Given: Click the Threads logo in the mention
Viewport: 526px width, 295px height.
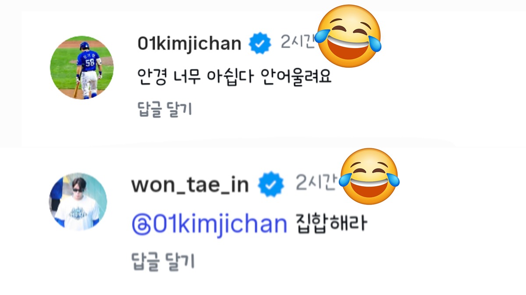Looking at the screenshot, I should tap(140, 225).
